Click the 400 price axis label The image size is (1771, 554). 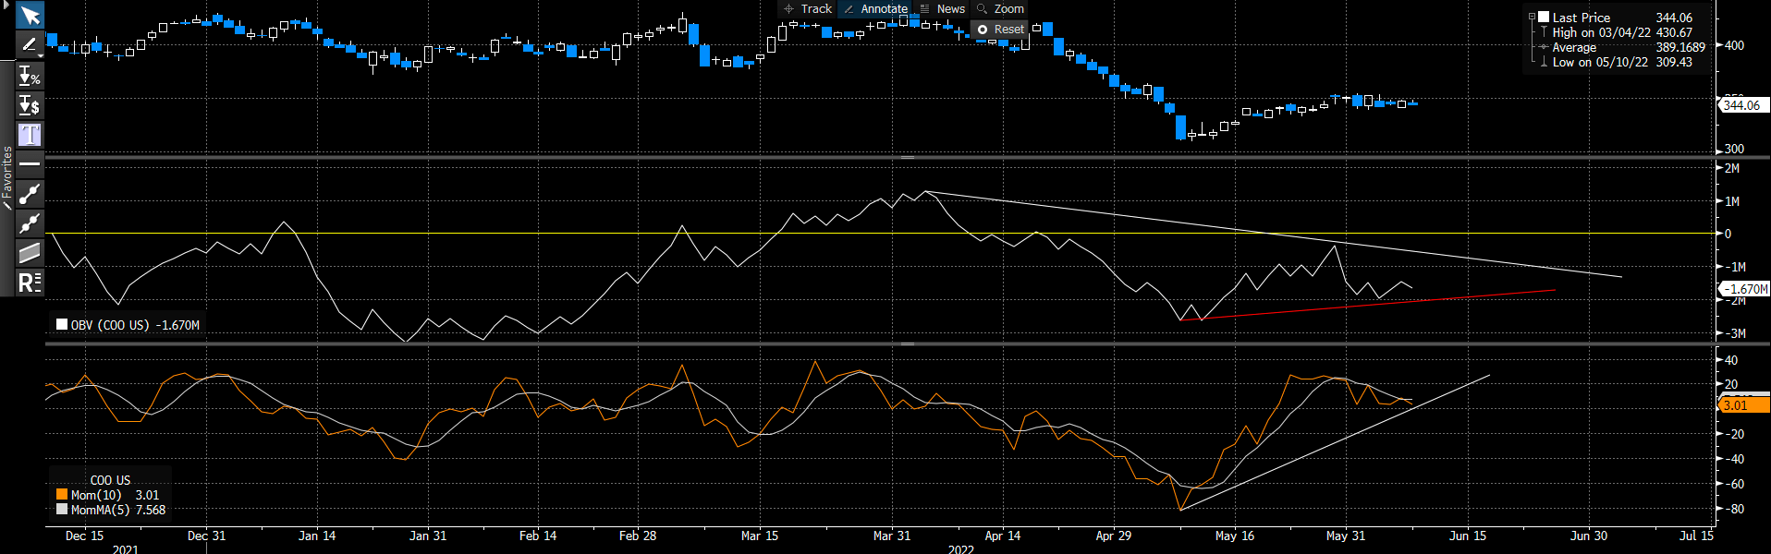1734,45
